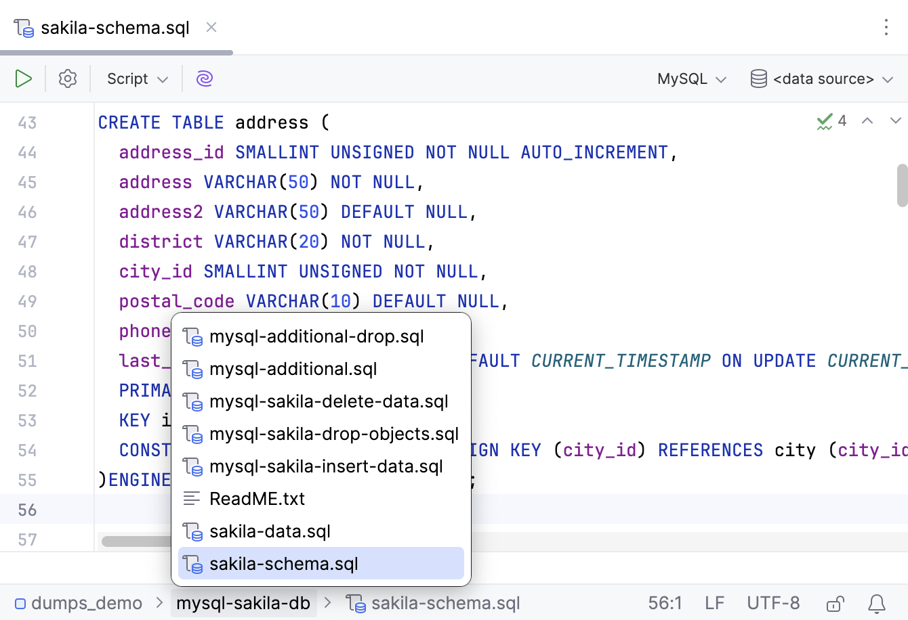Close the sakila-schema.sql editor tab
The height and width of the screenshot is (620, 908).
pyautogui.click(x=211, y=27)
